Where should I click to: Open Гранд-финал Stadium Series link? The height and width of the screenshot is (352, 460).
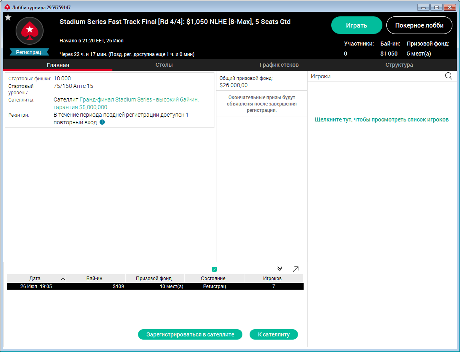coord(126,103)
